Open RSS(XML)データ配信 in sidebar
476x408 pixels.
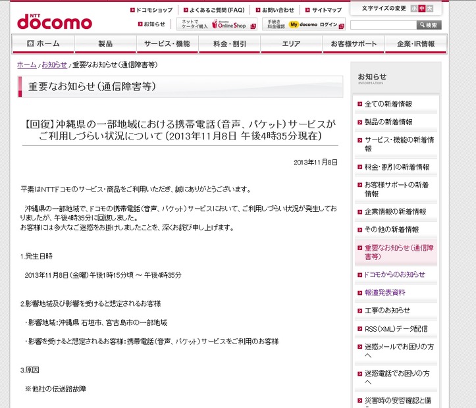[x=396, y=329]
